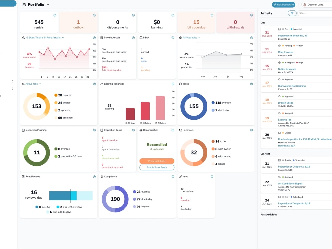Click the 61-90 days expiring bar
Image resolution: width=332 pixels, height=249 pixels.
(x=160, y=108)
